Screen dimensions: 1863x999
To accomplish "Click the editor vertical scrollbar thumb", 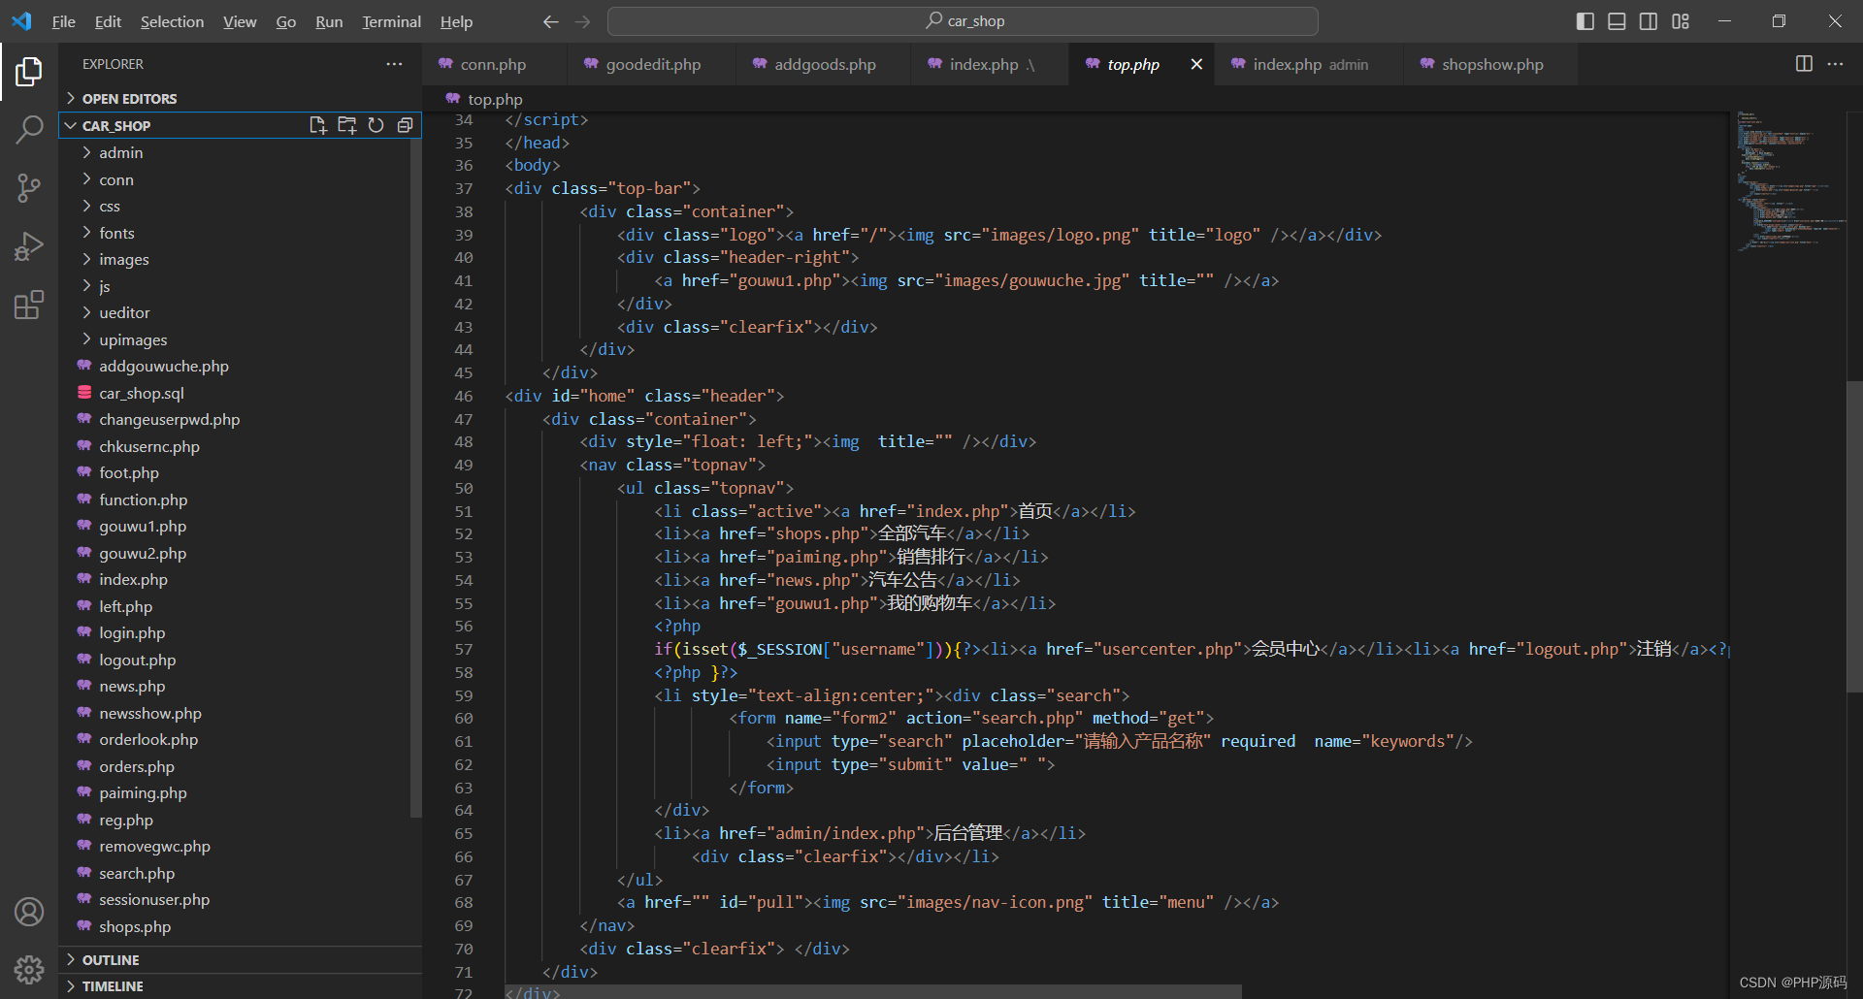I will point(1854,535).
